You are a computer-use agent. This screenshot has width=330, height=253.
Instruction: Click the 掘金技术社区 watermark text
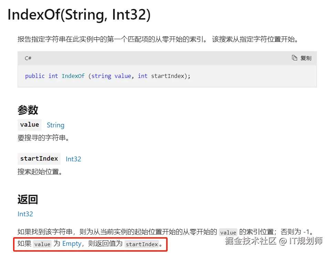tap(251, 241)
